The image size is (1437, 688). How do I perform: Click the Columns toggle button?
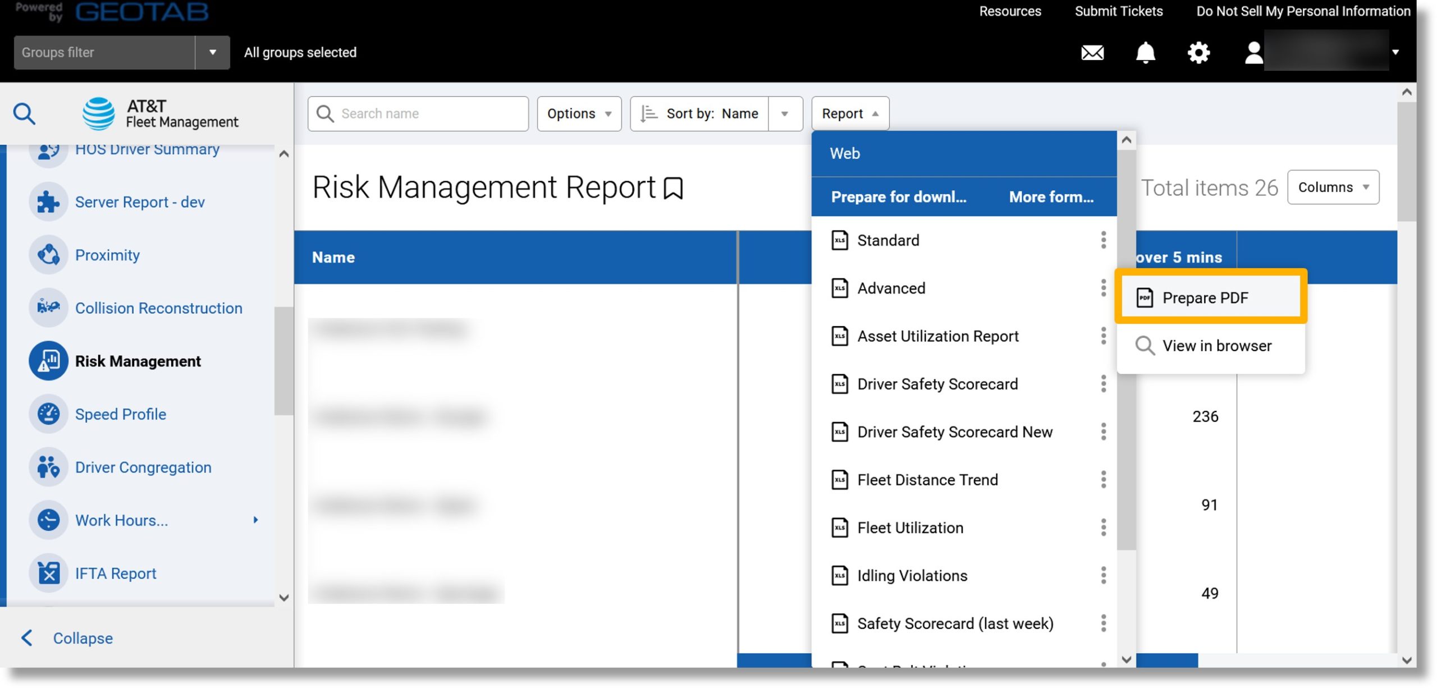[x=1334, y=186]
